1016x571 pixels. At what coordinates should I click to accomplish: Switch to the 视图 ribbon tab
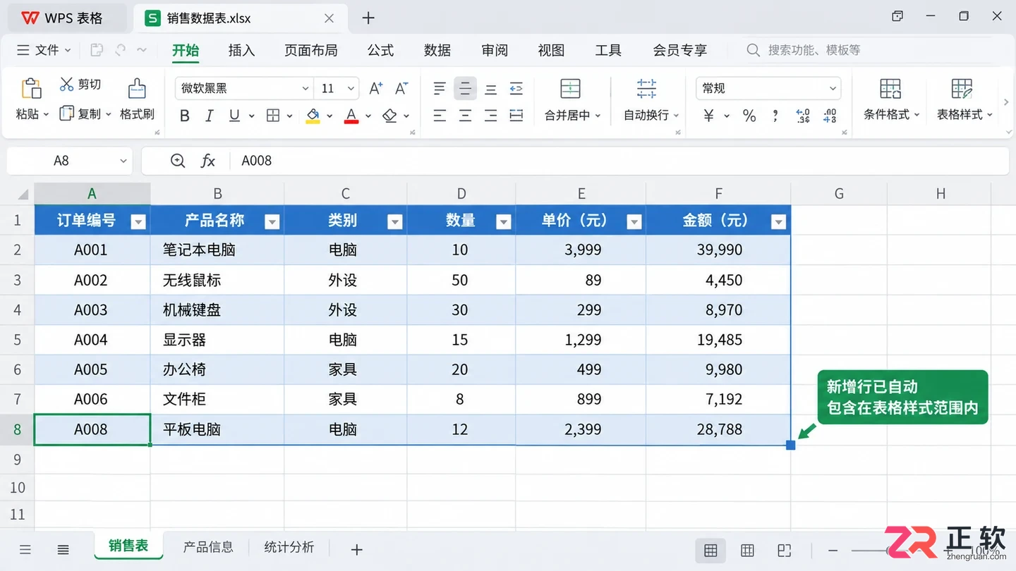point(551,50)
